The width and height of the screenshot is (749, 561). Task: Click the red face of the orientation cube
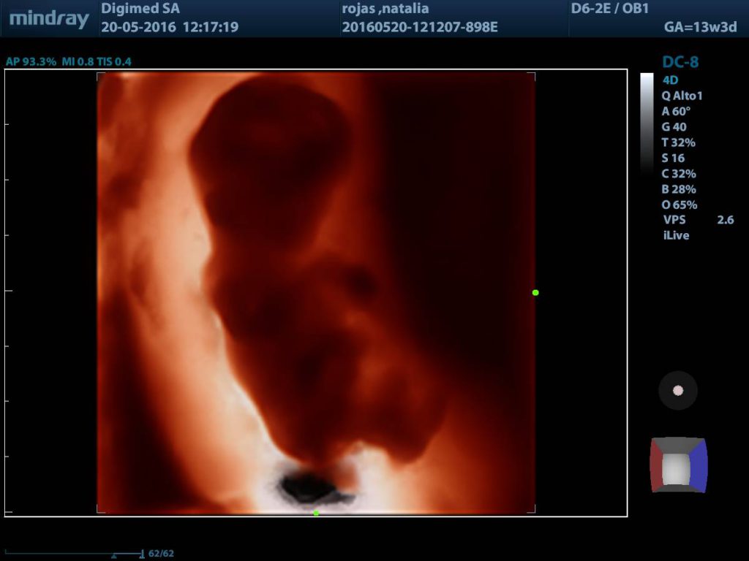[x=658, y=465]
